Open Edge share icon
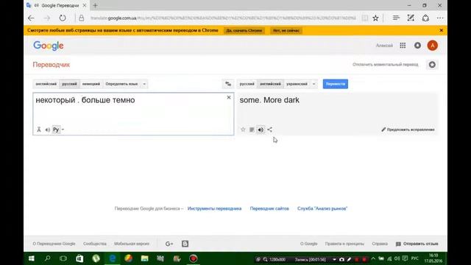 [425, 18]
